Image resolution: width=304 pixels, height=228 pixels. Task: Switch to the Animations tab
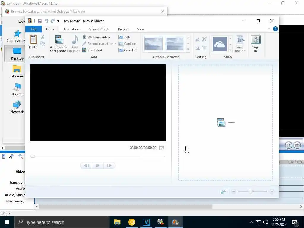[72, 29]
